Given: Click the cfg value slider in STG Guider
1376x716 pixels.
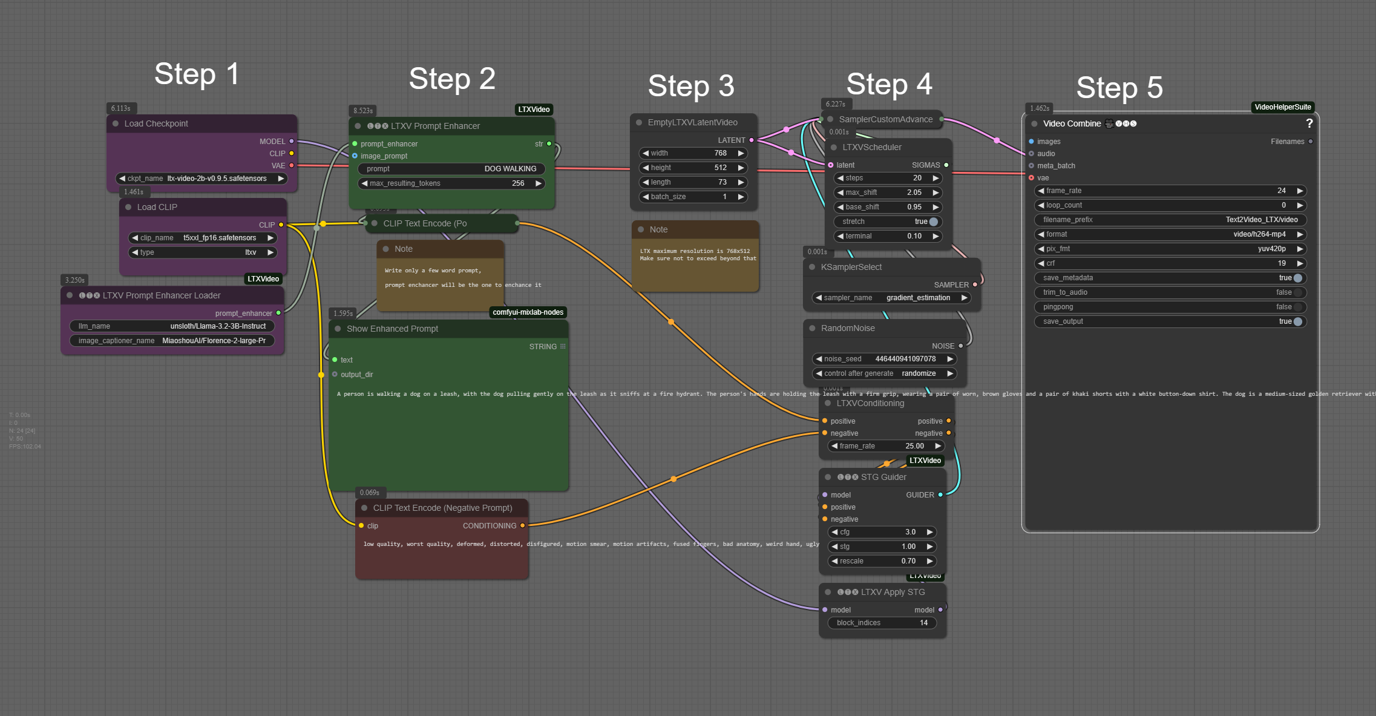Looking at the screenshot, I should click(x=882, y=532).
